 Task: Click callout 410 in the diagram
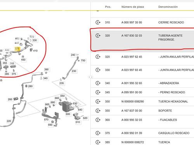click(x=35, y=51)
